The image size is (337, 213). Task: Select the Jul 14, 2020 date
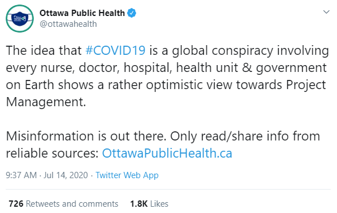[x=66, y=175]
